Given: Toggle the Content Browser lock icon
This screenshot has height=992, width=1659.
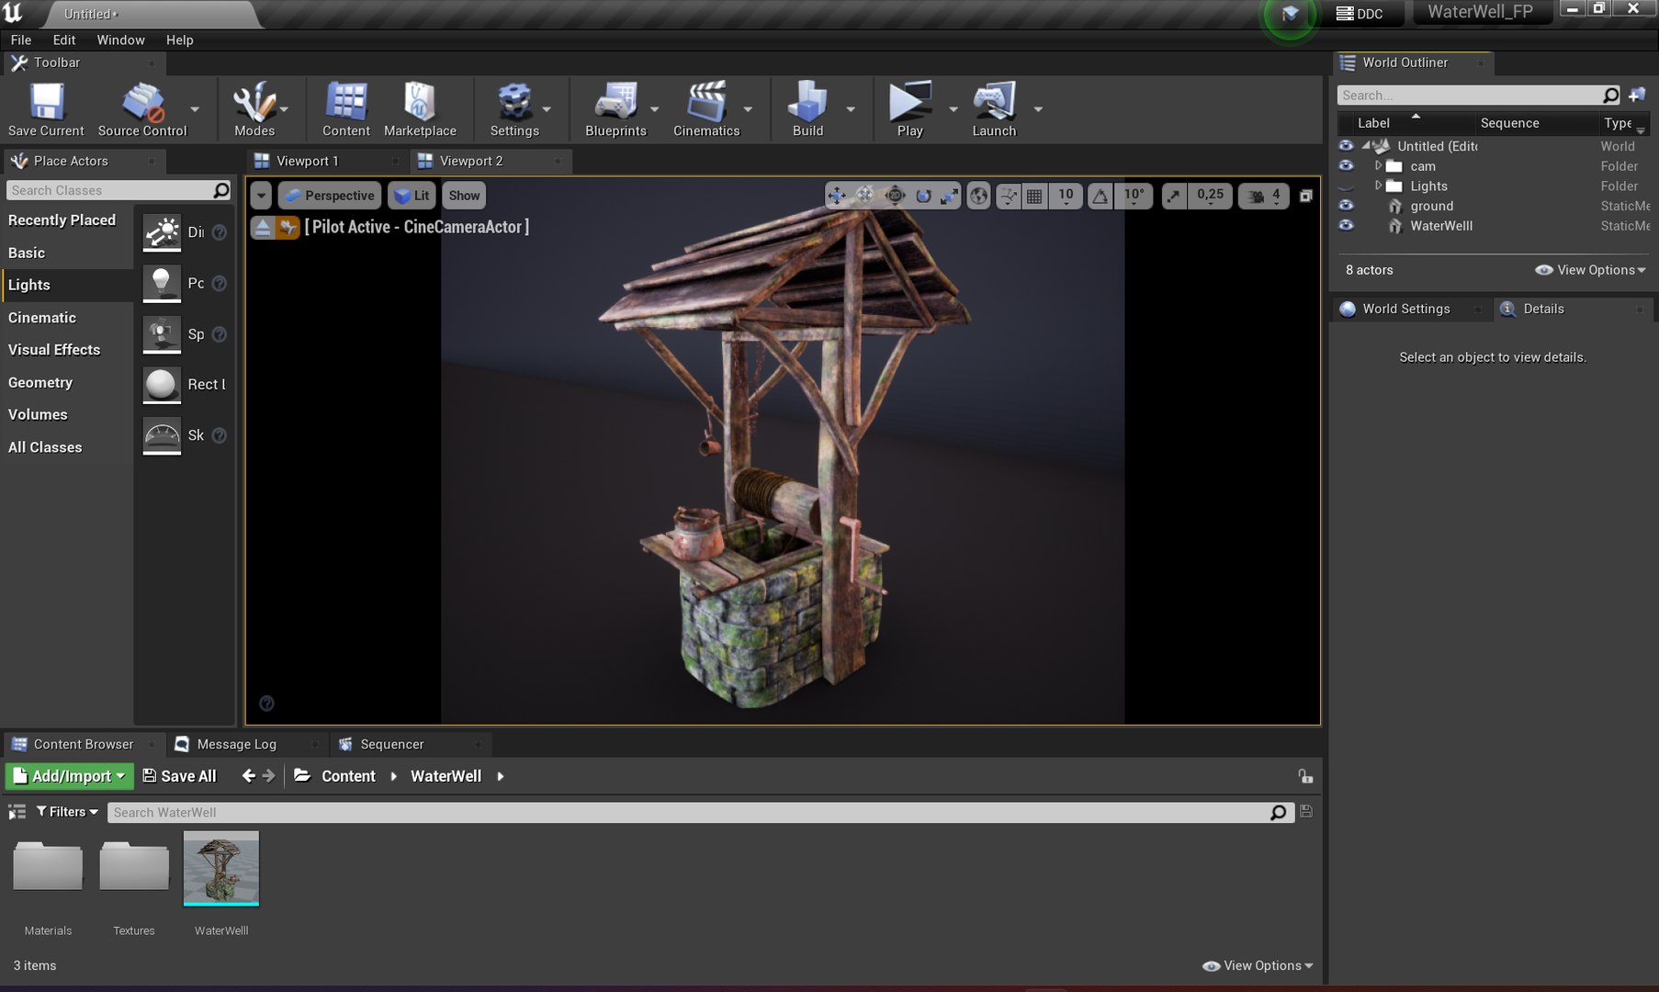Looking at the screenshot, I should (1305, 776).
